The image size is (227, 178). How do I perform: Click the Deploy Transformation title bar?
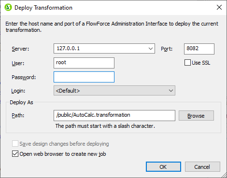tap(113, 8)
